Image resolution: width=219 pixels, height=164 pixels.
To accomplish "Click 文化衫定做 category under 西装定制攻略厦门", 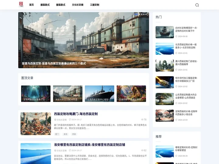I will 61,120.
